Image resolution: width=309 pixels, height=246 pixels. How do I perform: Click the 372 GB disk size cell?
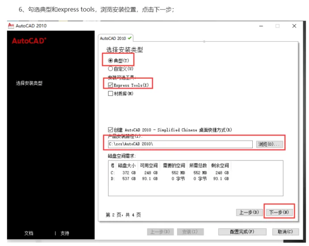tap(129, 173)
